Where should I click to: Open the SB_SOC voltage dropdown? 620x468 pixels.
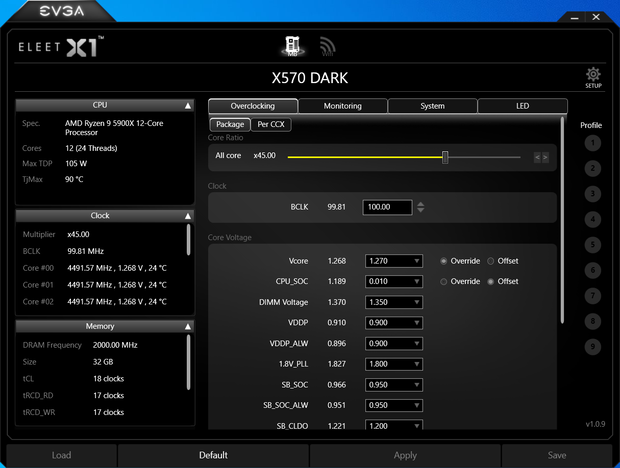(x=394, y=385)
